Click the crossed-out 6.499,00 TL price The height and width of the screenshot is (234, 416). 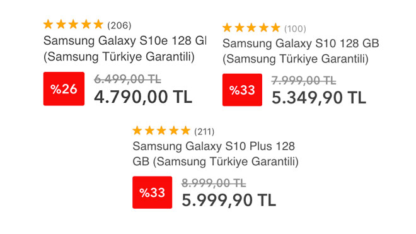127,79
